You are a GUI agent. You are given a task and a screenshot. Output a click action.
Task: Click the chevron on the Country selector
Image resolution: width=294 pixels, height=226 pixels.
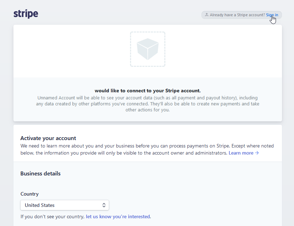click(104, 205)
